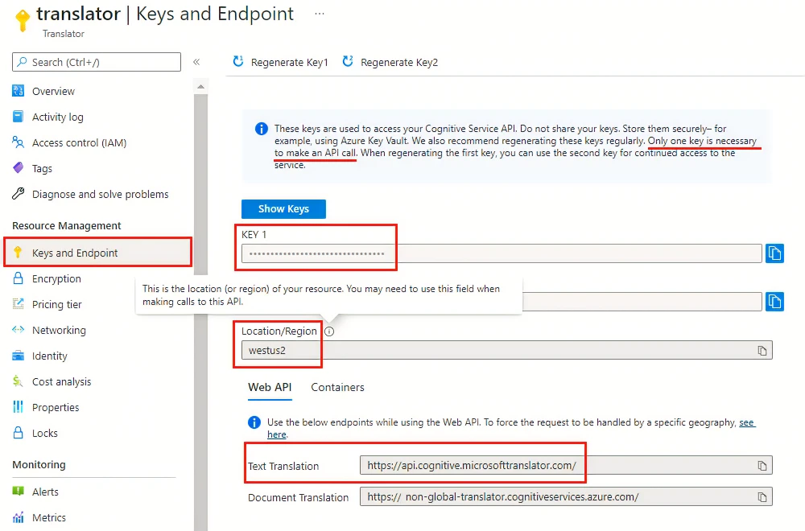Click the info icon beside the Web API endpoints note
This screenshot has width=805, height=531.
coord(254,422)
